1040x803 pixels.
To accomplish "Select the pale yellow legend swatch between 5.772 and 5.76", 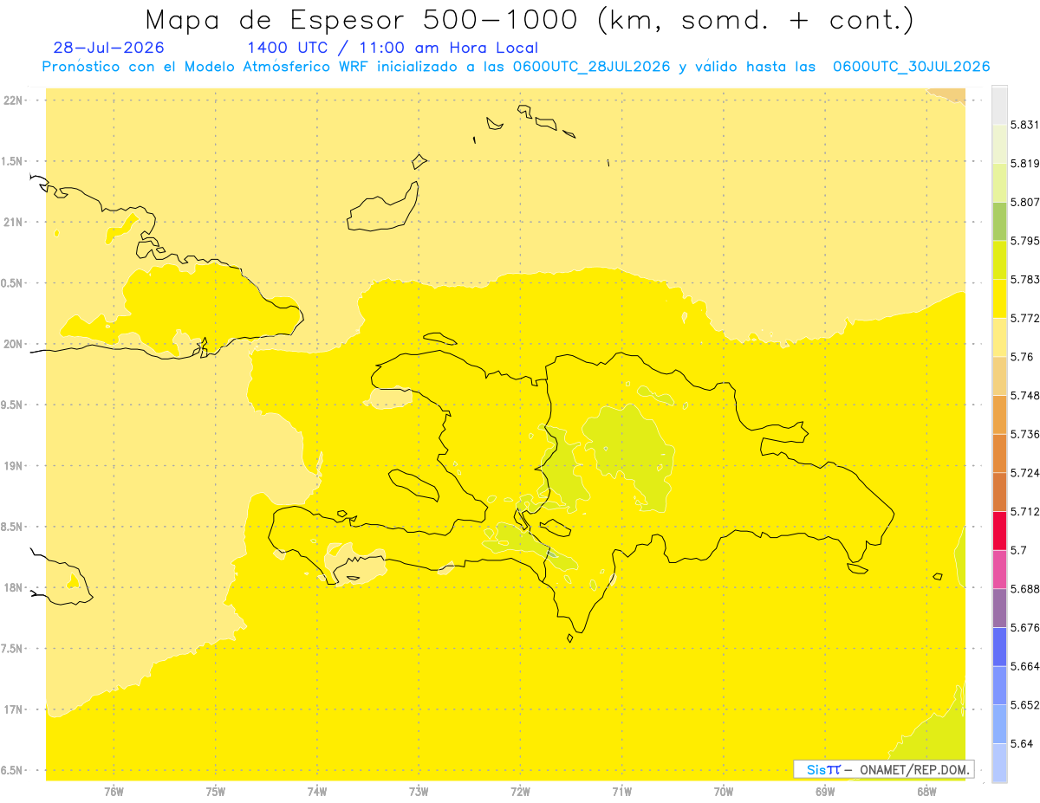I will (999, 337).
